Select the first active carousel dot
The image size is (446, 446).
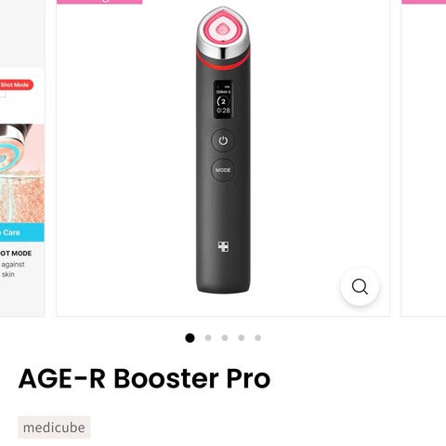click(x=190, y=338)
